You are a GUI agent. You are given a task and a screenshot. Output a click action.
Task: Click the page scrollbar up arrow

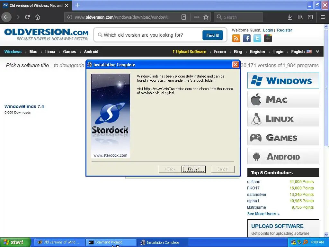[326, 26]
